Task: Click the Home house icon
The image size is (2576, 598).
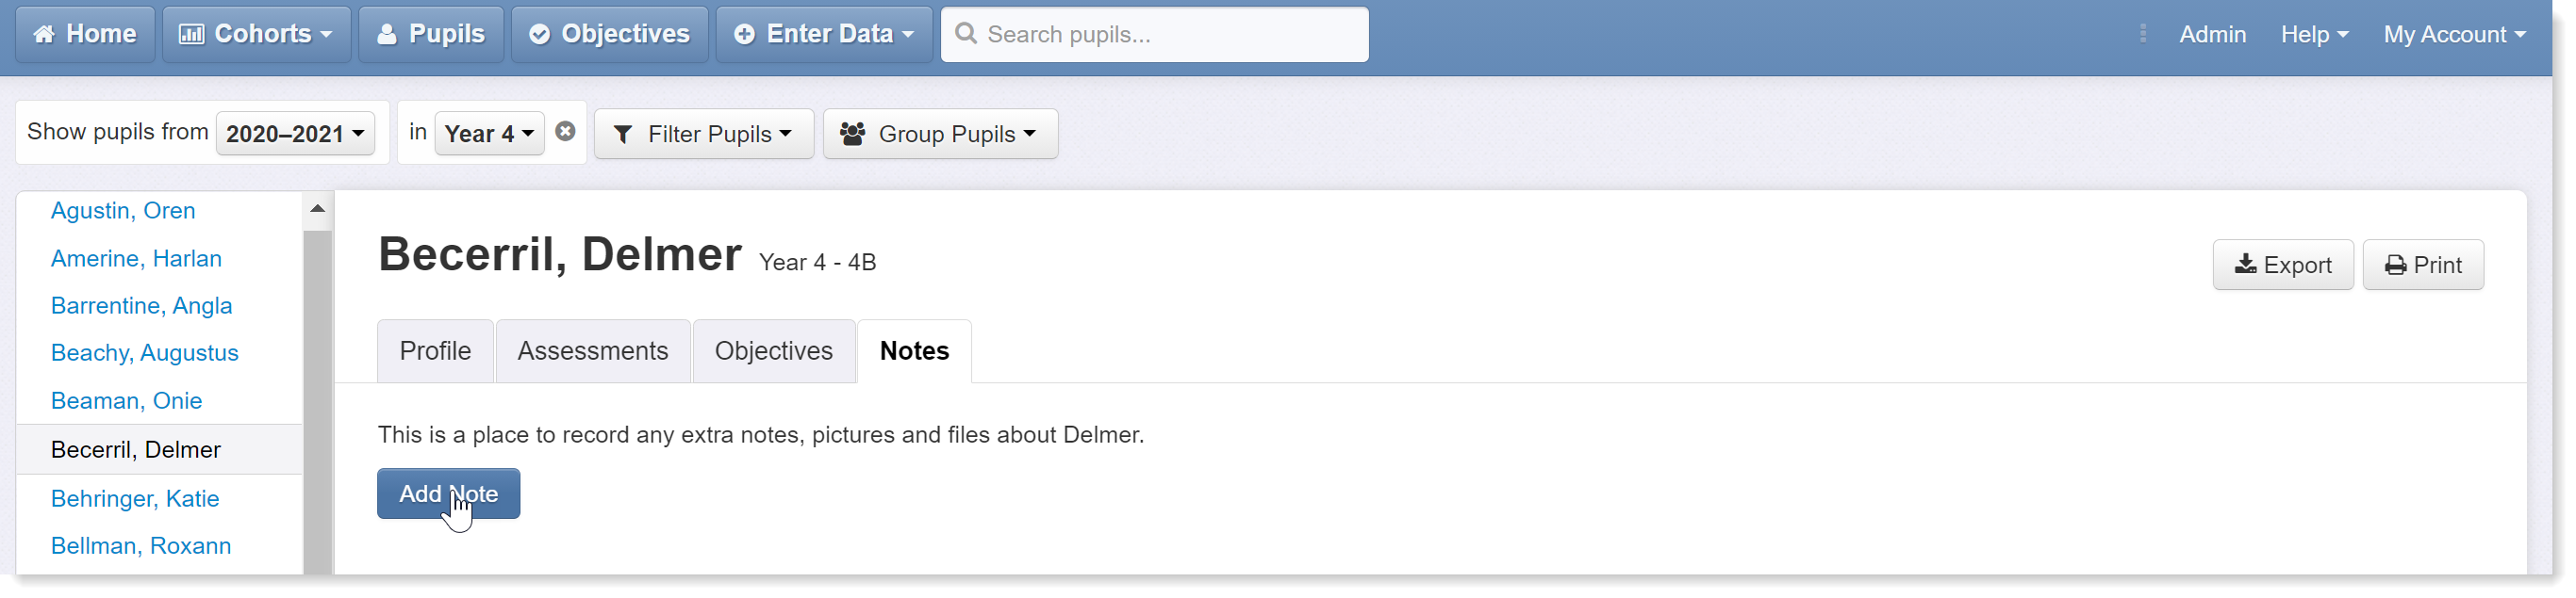Action: point(44,34)
